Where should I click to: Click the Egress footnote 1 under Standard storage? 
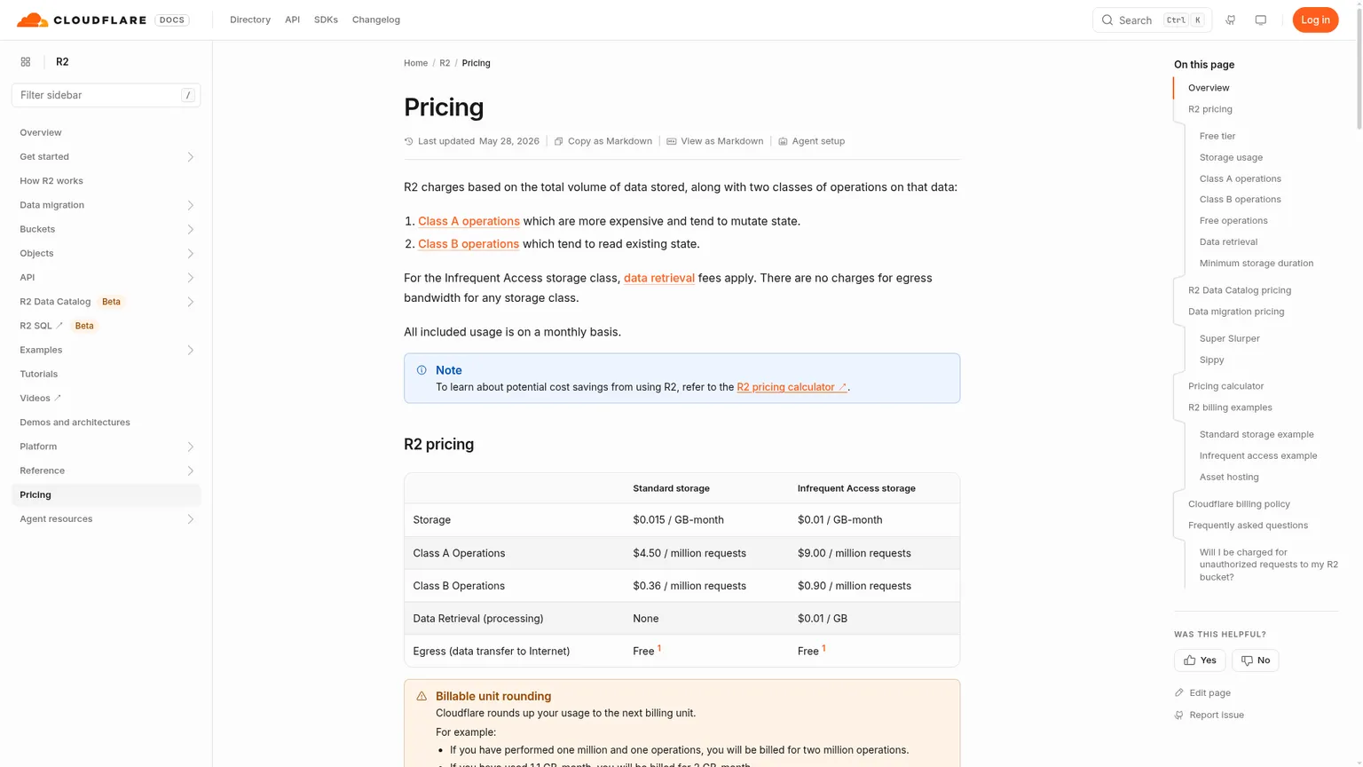[x=659, y=648]
